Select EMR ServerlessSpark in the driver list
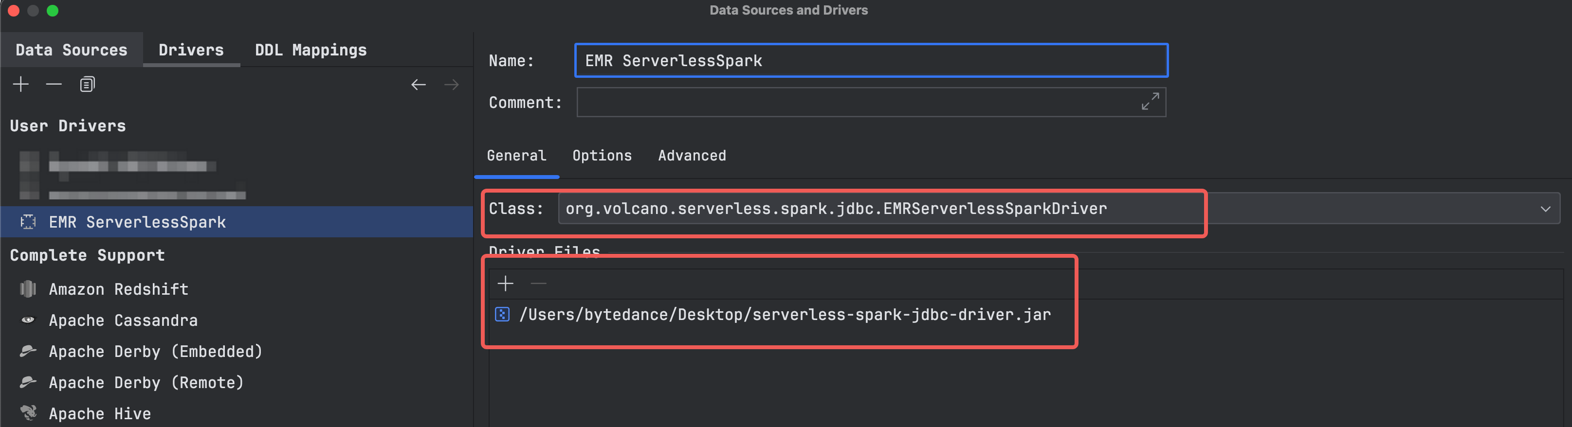1572x427 pixels. 237,222
